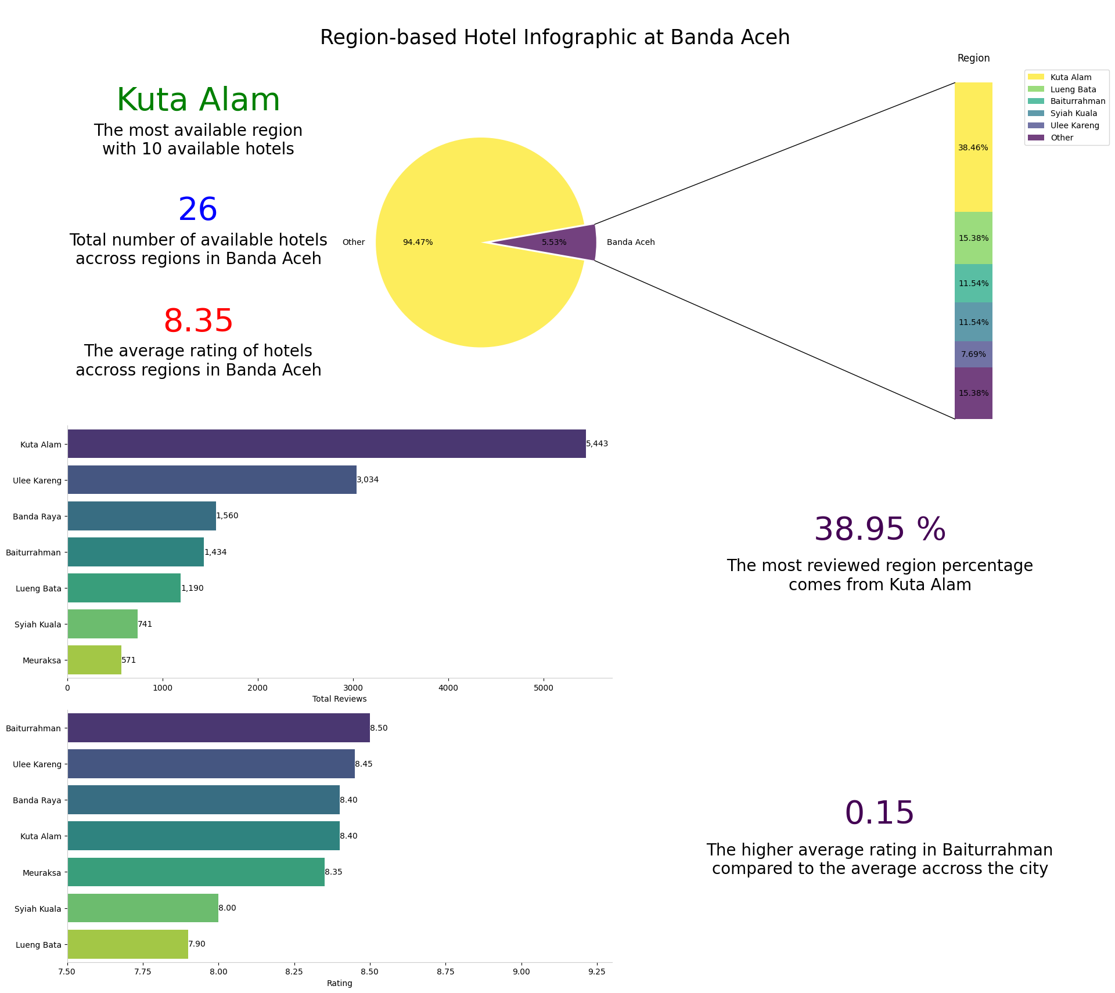The width and height of the screenshot is (1115, 993).
Task: Click the Meuraksa 571 reviews bar
Action: coord(94,660)
